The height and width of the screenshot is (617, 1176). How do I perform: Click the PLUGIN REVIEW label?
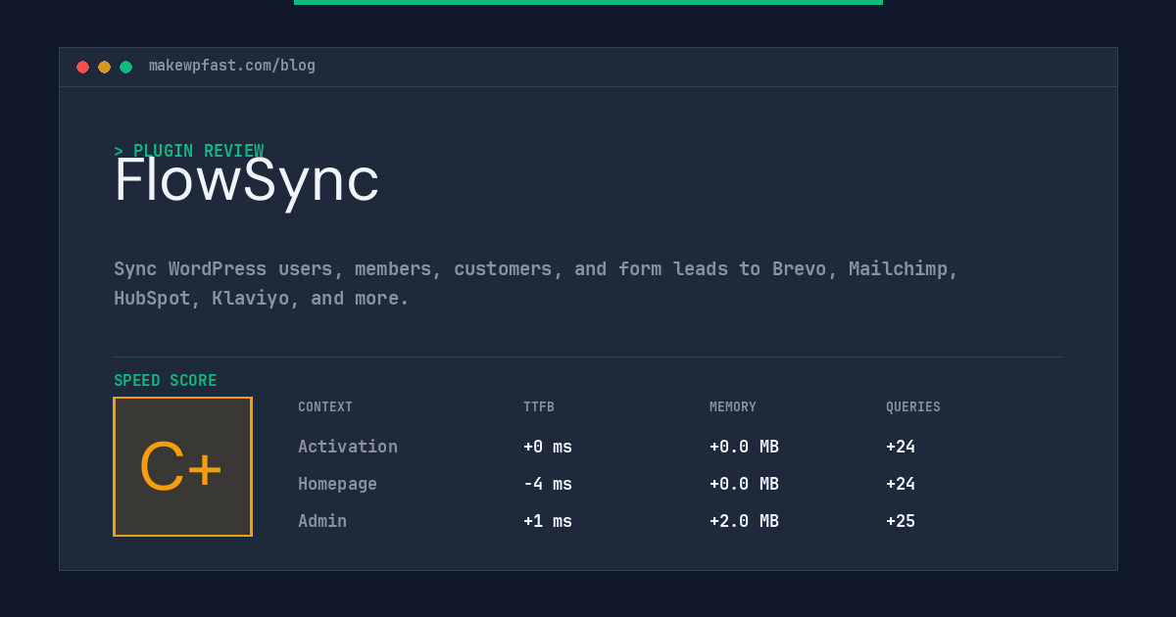[x=189, y=151]
